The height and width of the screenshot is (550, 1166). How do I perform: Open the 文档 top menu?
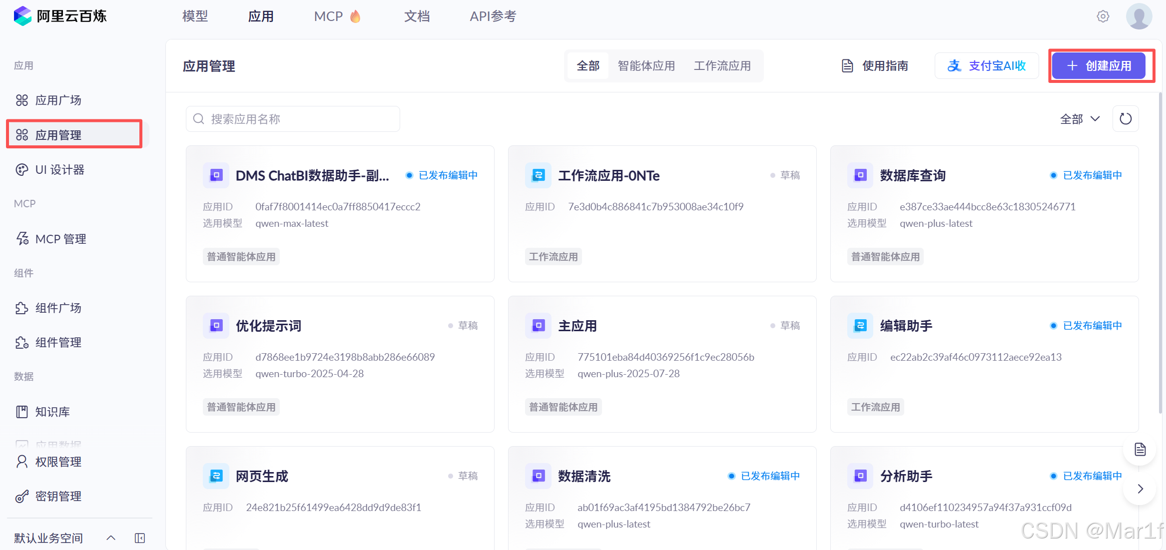click(417, 16)
